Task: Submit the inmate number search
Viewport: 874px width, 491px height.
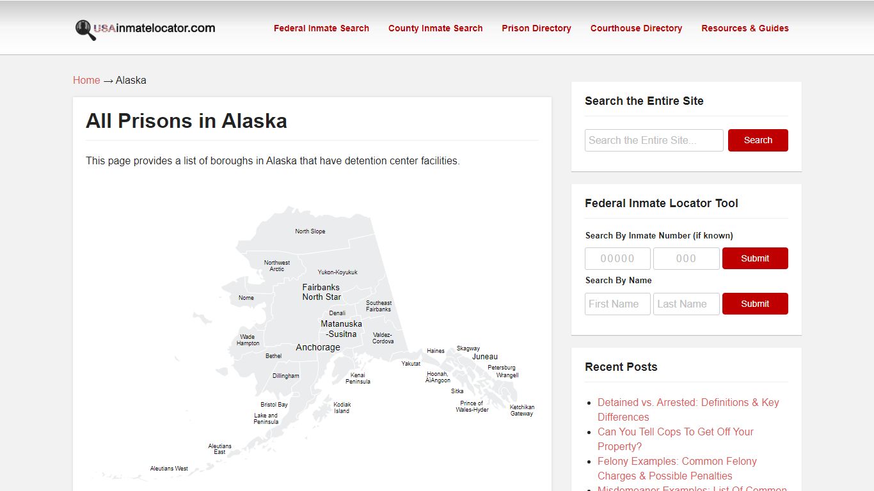Action: 755,258
